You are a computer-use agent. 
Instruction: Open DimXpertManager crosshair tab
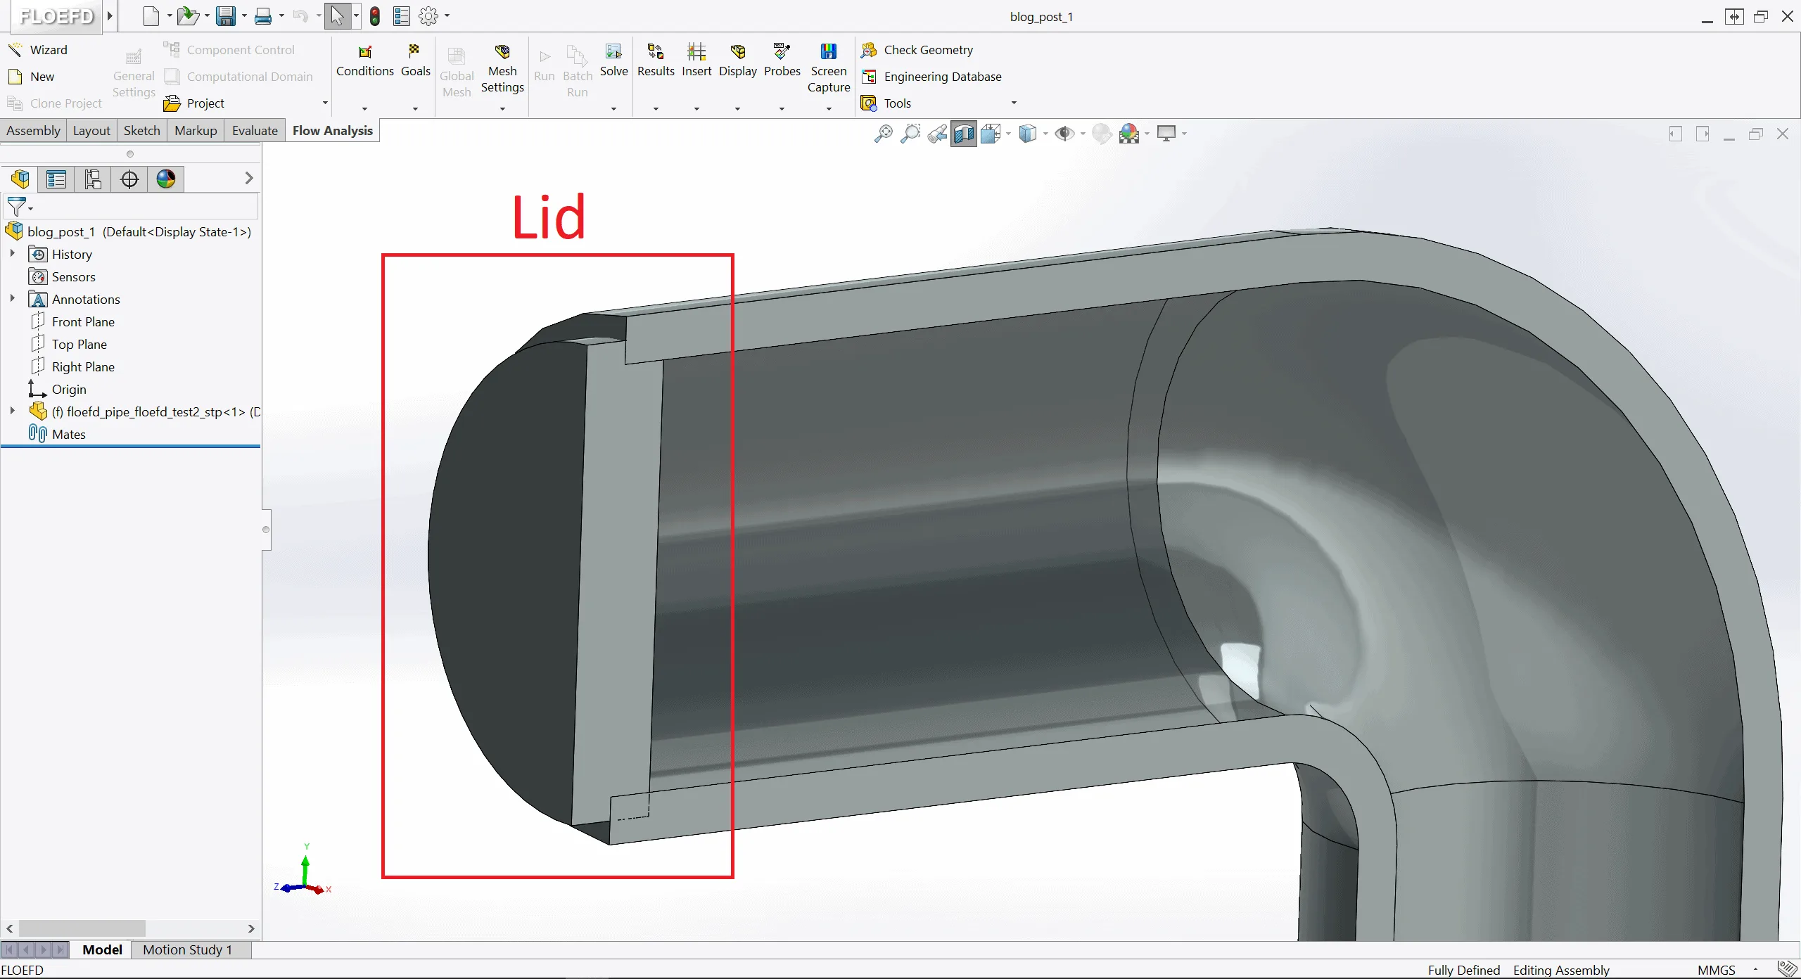coord(129,179)
